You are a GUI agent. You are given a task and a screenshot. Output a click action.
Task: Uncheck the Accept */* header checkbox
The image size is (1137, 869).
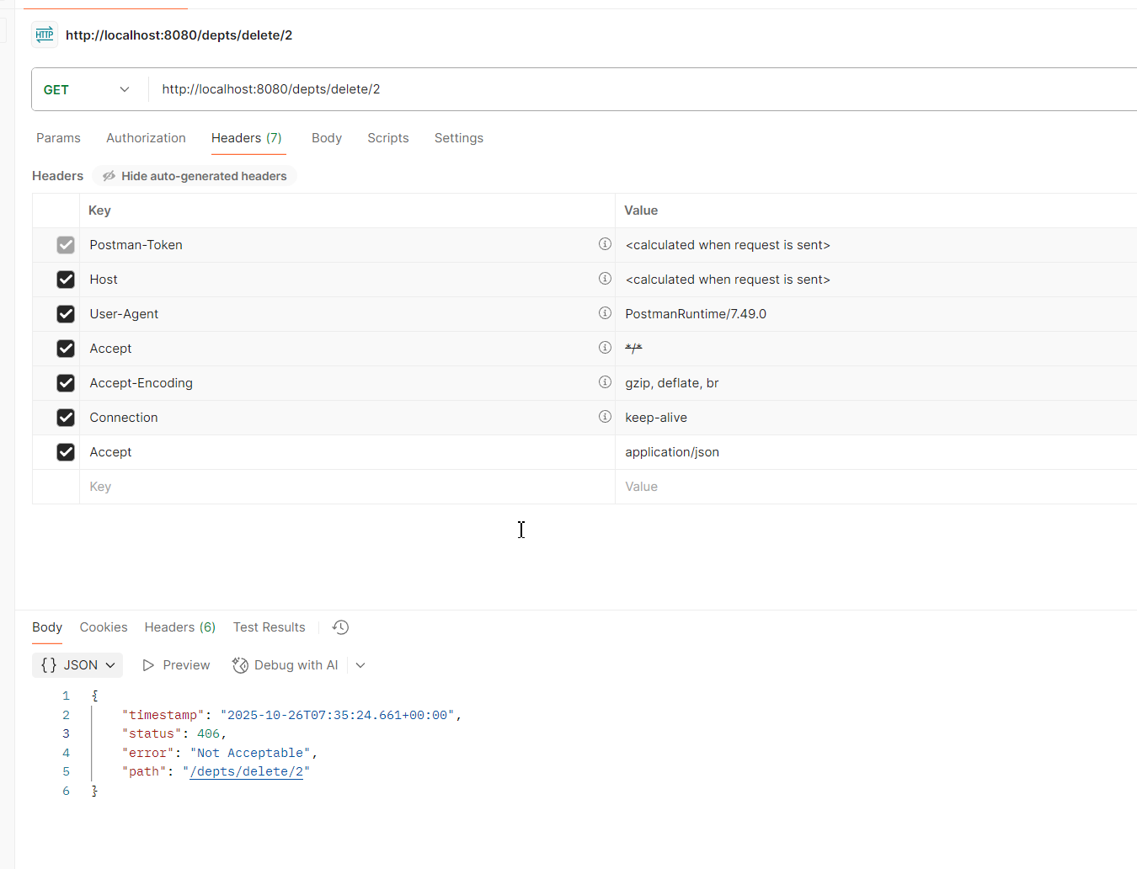point(66,349)
